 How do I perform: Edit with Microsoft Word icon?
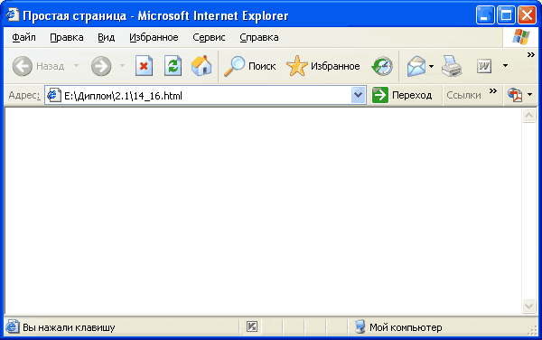tap(483, 66)
